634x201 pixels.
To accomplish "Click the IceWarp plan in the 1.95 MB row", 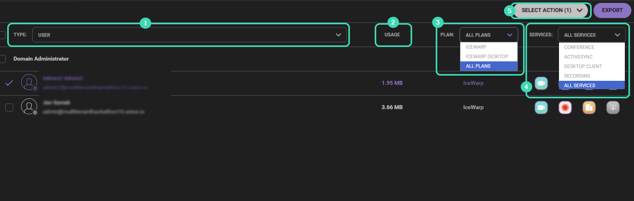I will (473, 83).
